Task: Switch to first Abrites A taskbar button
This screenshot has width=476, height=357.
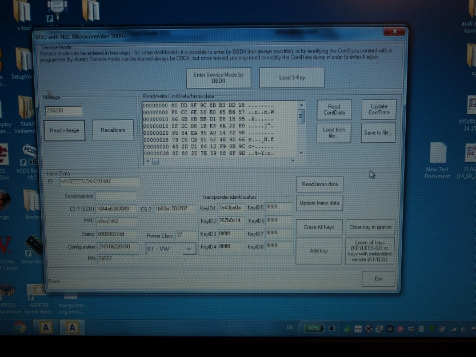Action: 46,327
